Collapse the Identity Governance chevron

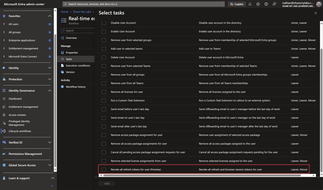click(50, 90)
